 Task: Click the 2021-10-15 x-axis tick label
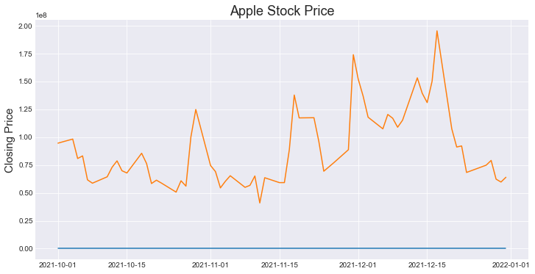pos(127,264)
